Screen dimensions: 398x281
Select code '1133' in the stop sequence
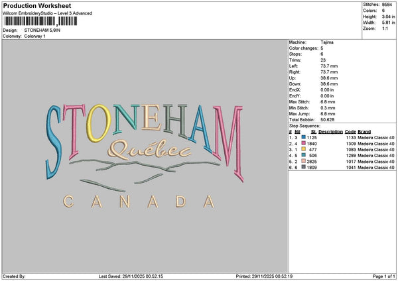click(351, 138)
